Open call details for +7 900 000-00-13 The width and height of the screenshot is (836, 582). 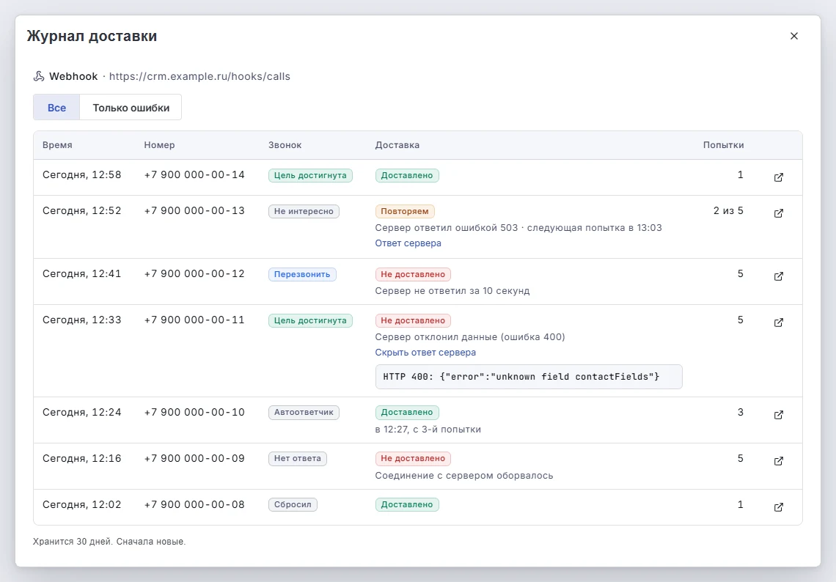778,213
